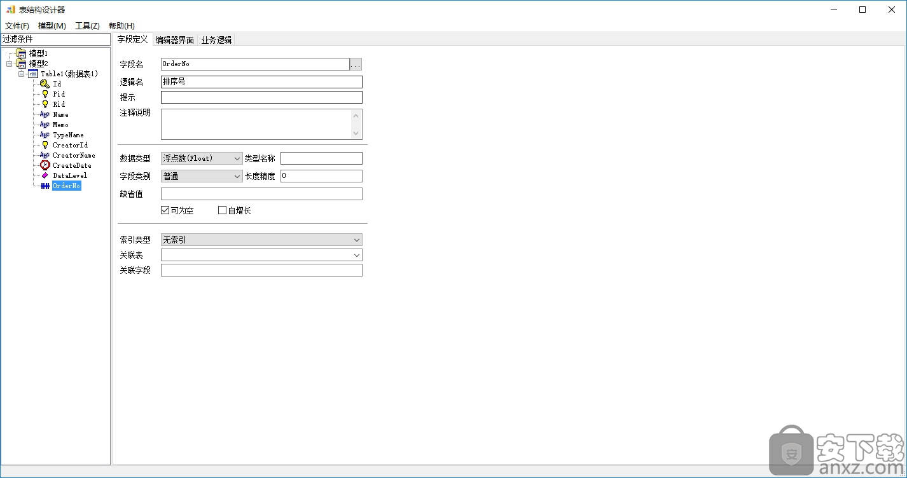Click the 注释说明 scroll down arrow
This screenshot has height=478, width=907.
point(357,133)
